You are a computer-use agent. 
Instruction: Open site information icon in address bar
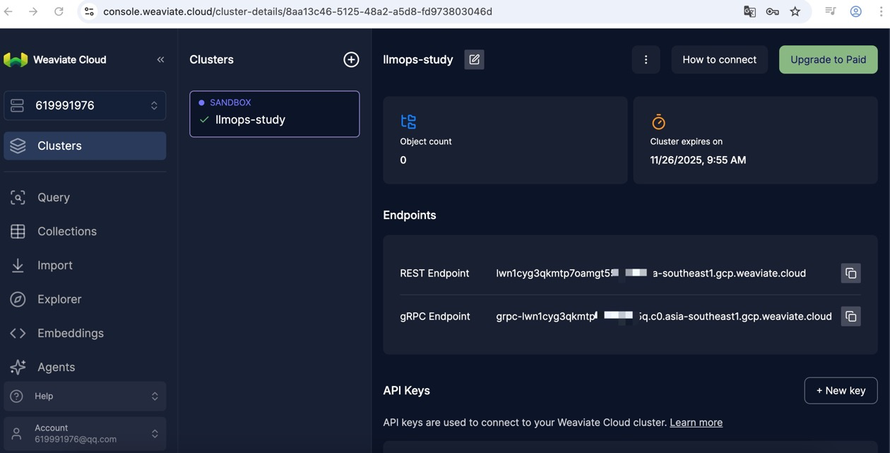coord(89,11)
